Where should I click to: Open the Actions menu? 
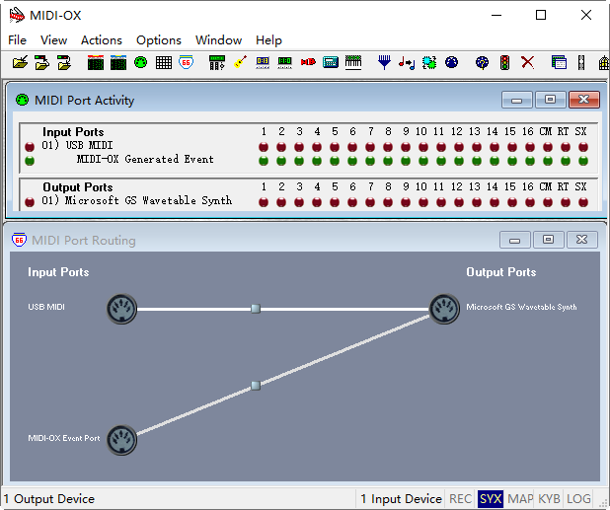click(x=102, y=40)
